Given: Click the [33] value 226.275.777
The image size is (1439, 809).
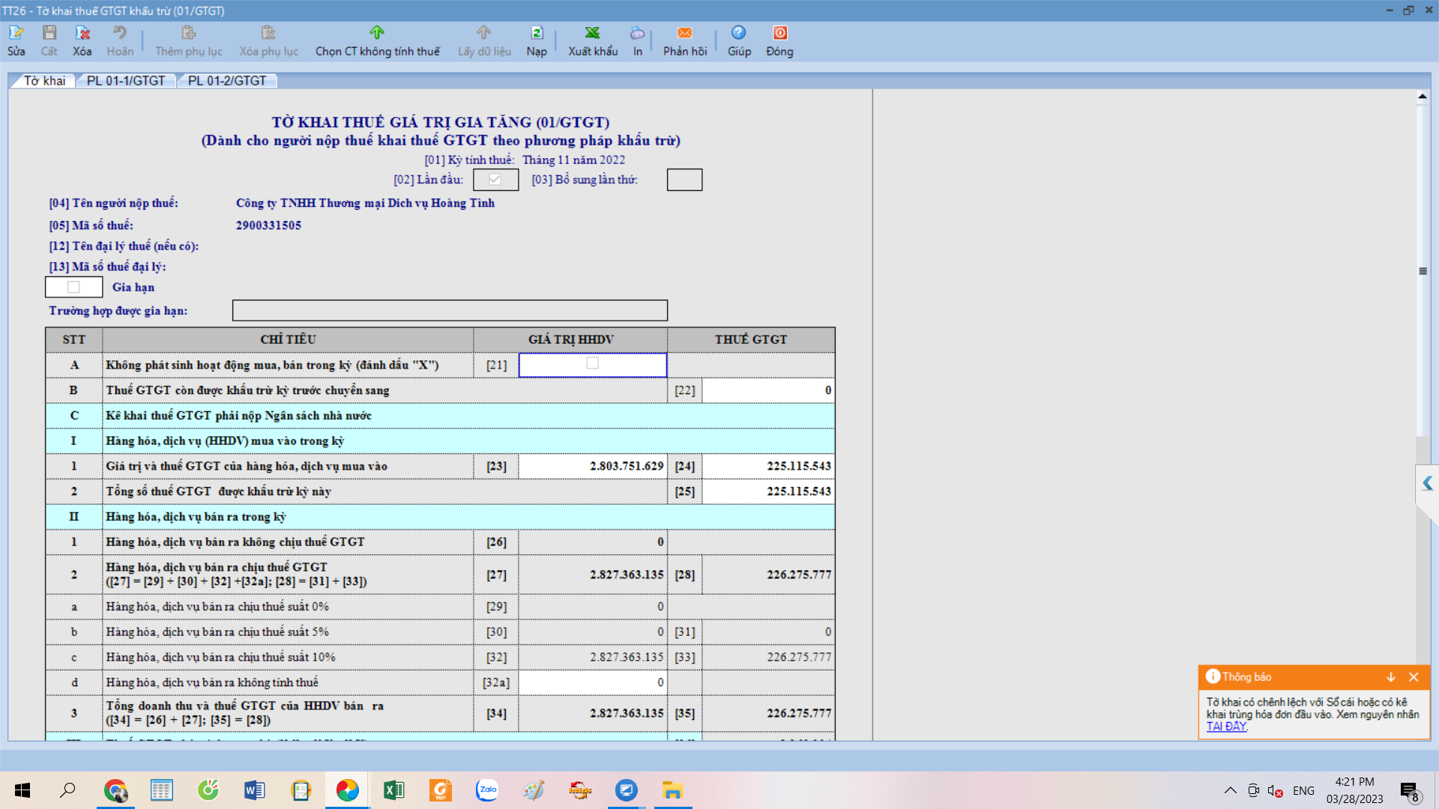Looking at the screenshot, I should click(x=768, y=657).
